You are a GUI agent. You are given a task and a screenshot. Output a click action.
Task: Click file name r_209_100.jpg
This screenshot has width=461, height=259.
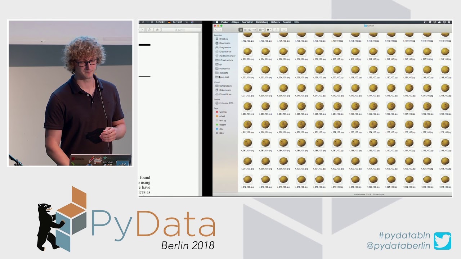tap(319, 59)
